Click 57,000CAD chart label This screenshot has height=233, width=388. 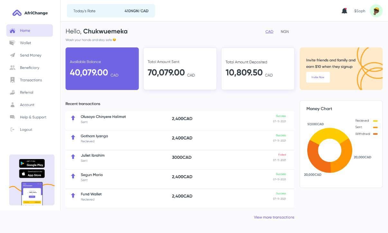pyautogui.click(x=316, y=124)
